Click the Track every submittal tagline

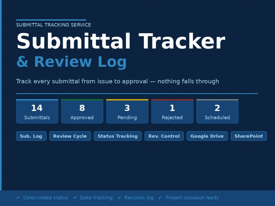tap(117, 82)
